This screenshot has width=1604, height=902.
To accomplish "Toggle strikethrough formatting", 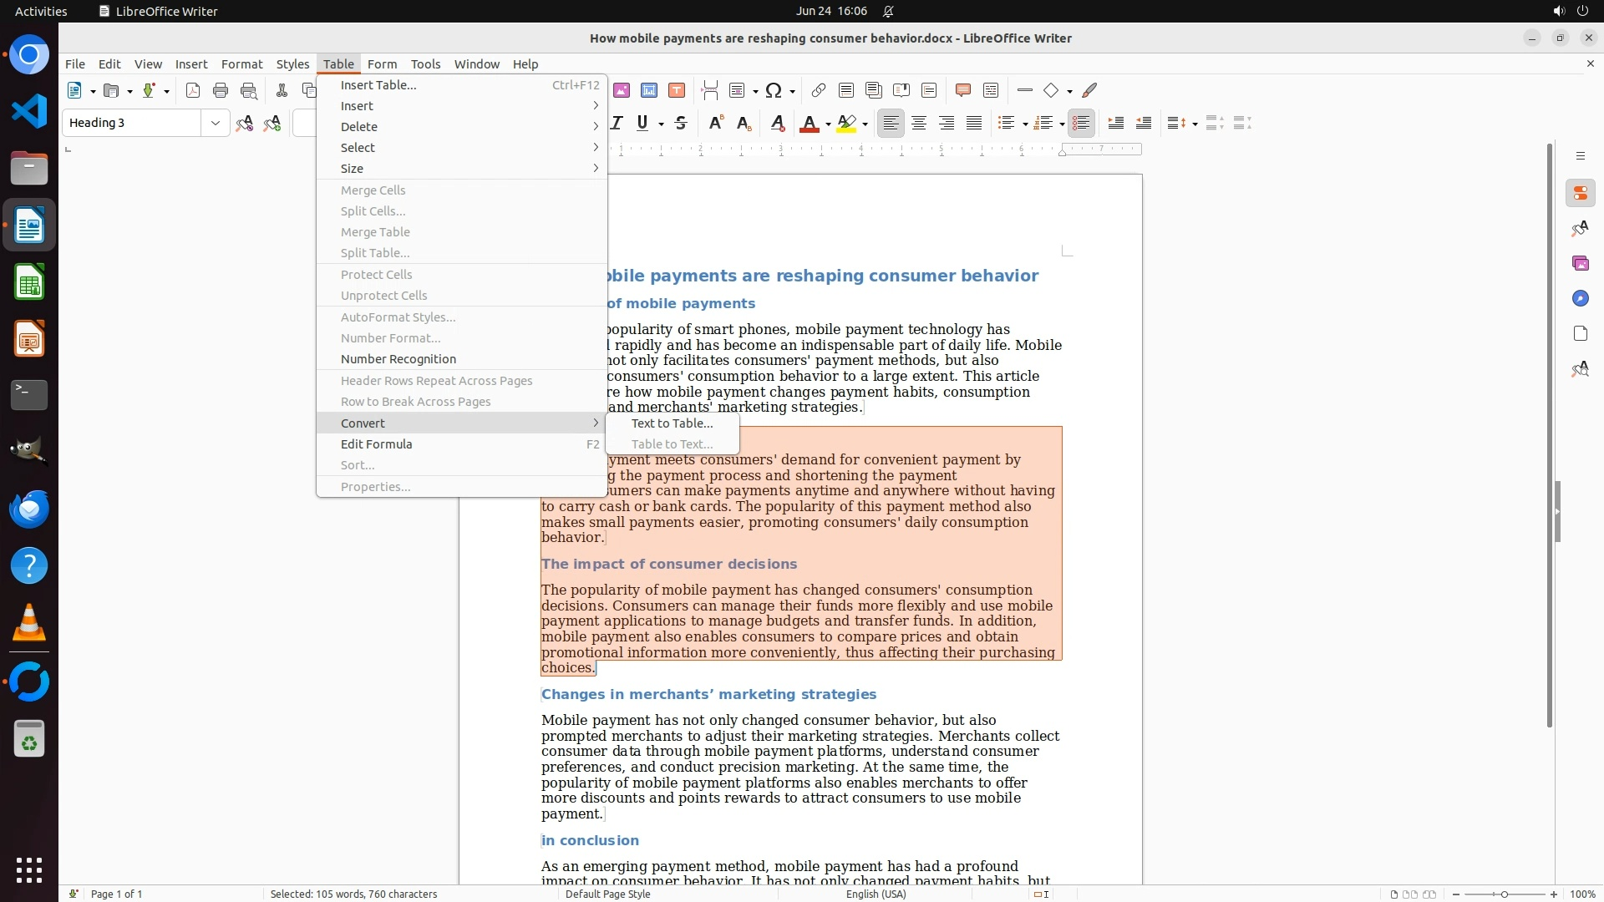I will tap(681, 124).
